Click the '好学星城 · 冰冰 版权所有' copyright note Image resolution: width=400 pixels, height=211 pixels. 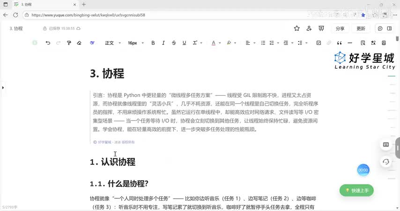pyautogui.click(x=114, y=142)
